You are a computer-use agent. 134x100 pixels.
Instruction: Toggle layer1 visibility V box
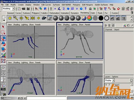pos(106,85)
